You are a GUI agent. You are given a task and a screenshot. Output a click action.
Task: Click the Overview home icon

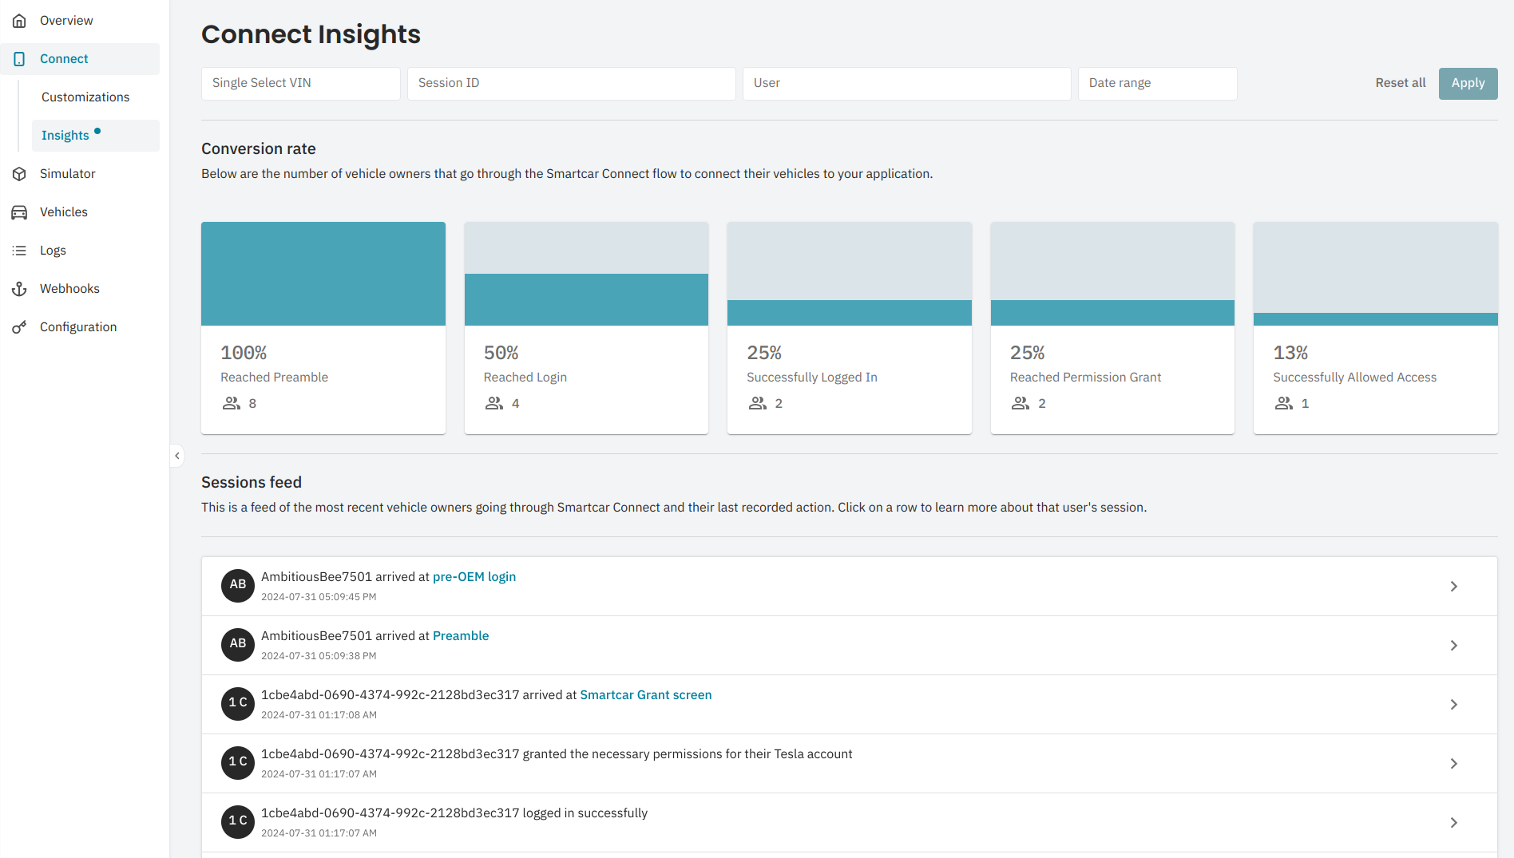pyautogui.click(x=19, y=21)
